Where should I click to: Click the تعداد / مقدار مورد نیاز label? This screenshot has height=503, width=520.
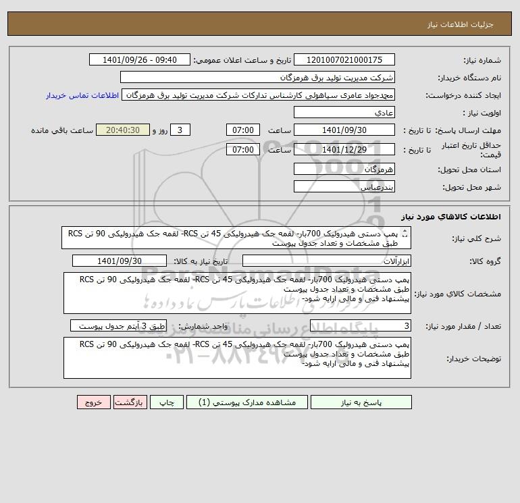(463, 326)
